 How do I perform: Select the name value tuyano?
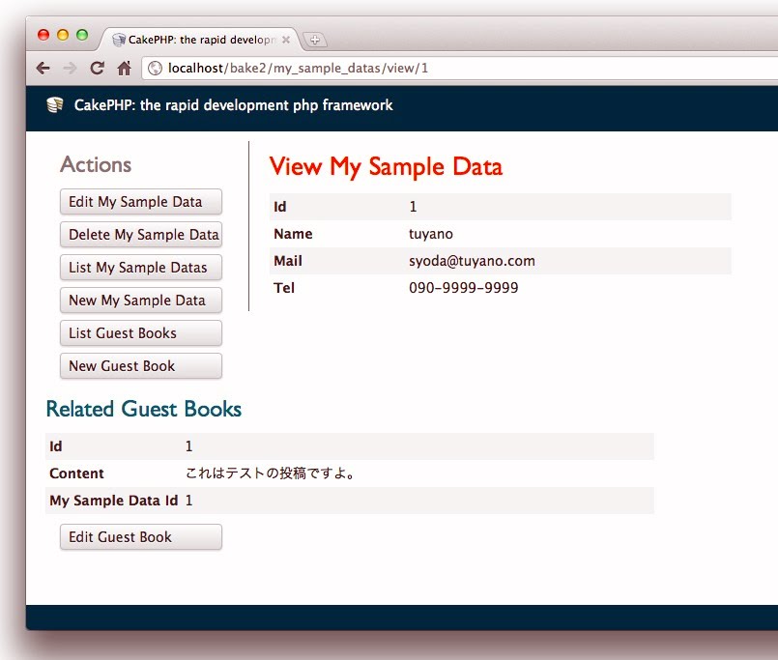pyautogui.click(x=431, y=234)
